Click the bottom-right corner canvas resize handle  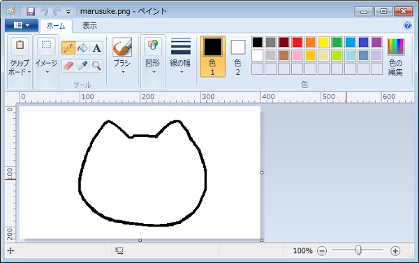[x=262, y=240]
